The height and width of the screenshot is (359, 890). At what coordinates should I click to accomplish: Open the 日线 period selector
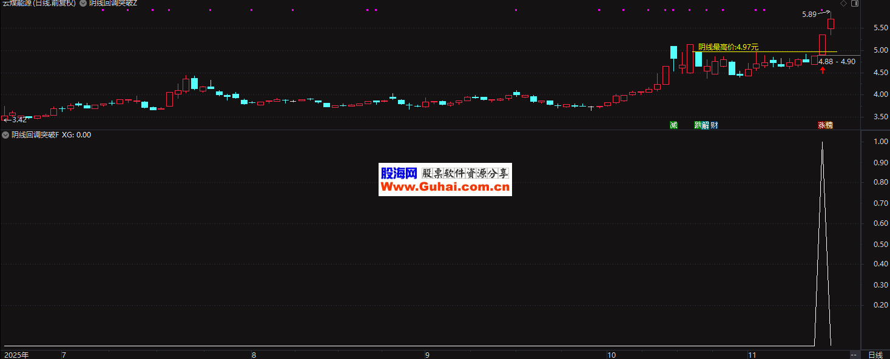(x=875, y=355)
